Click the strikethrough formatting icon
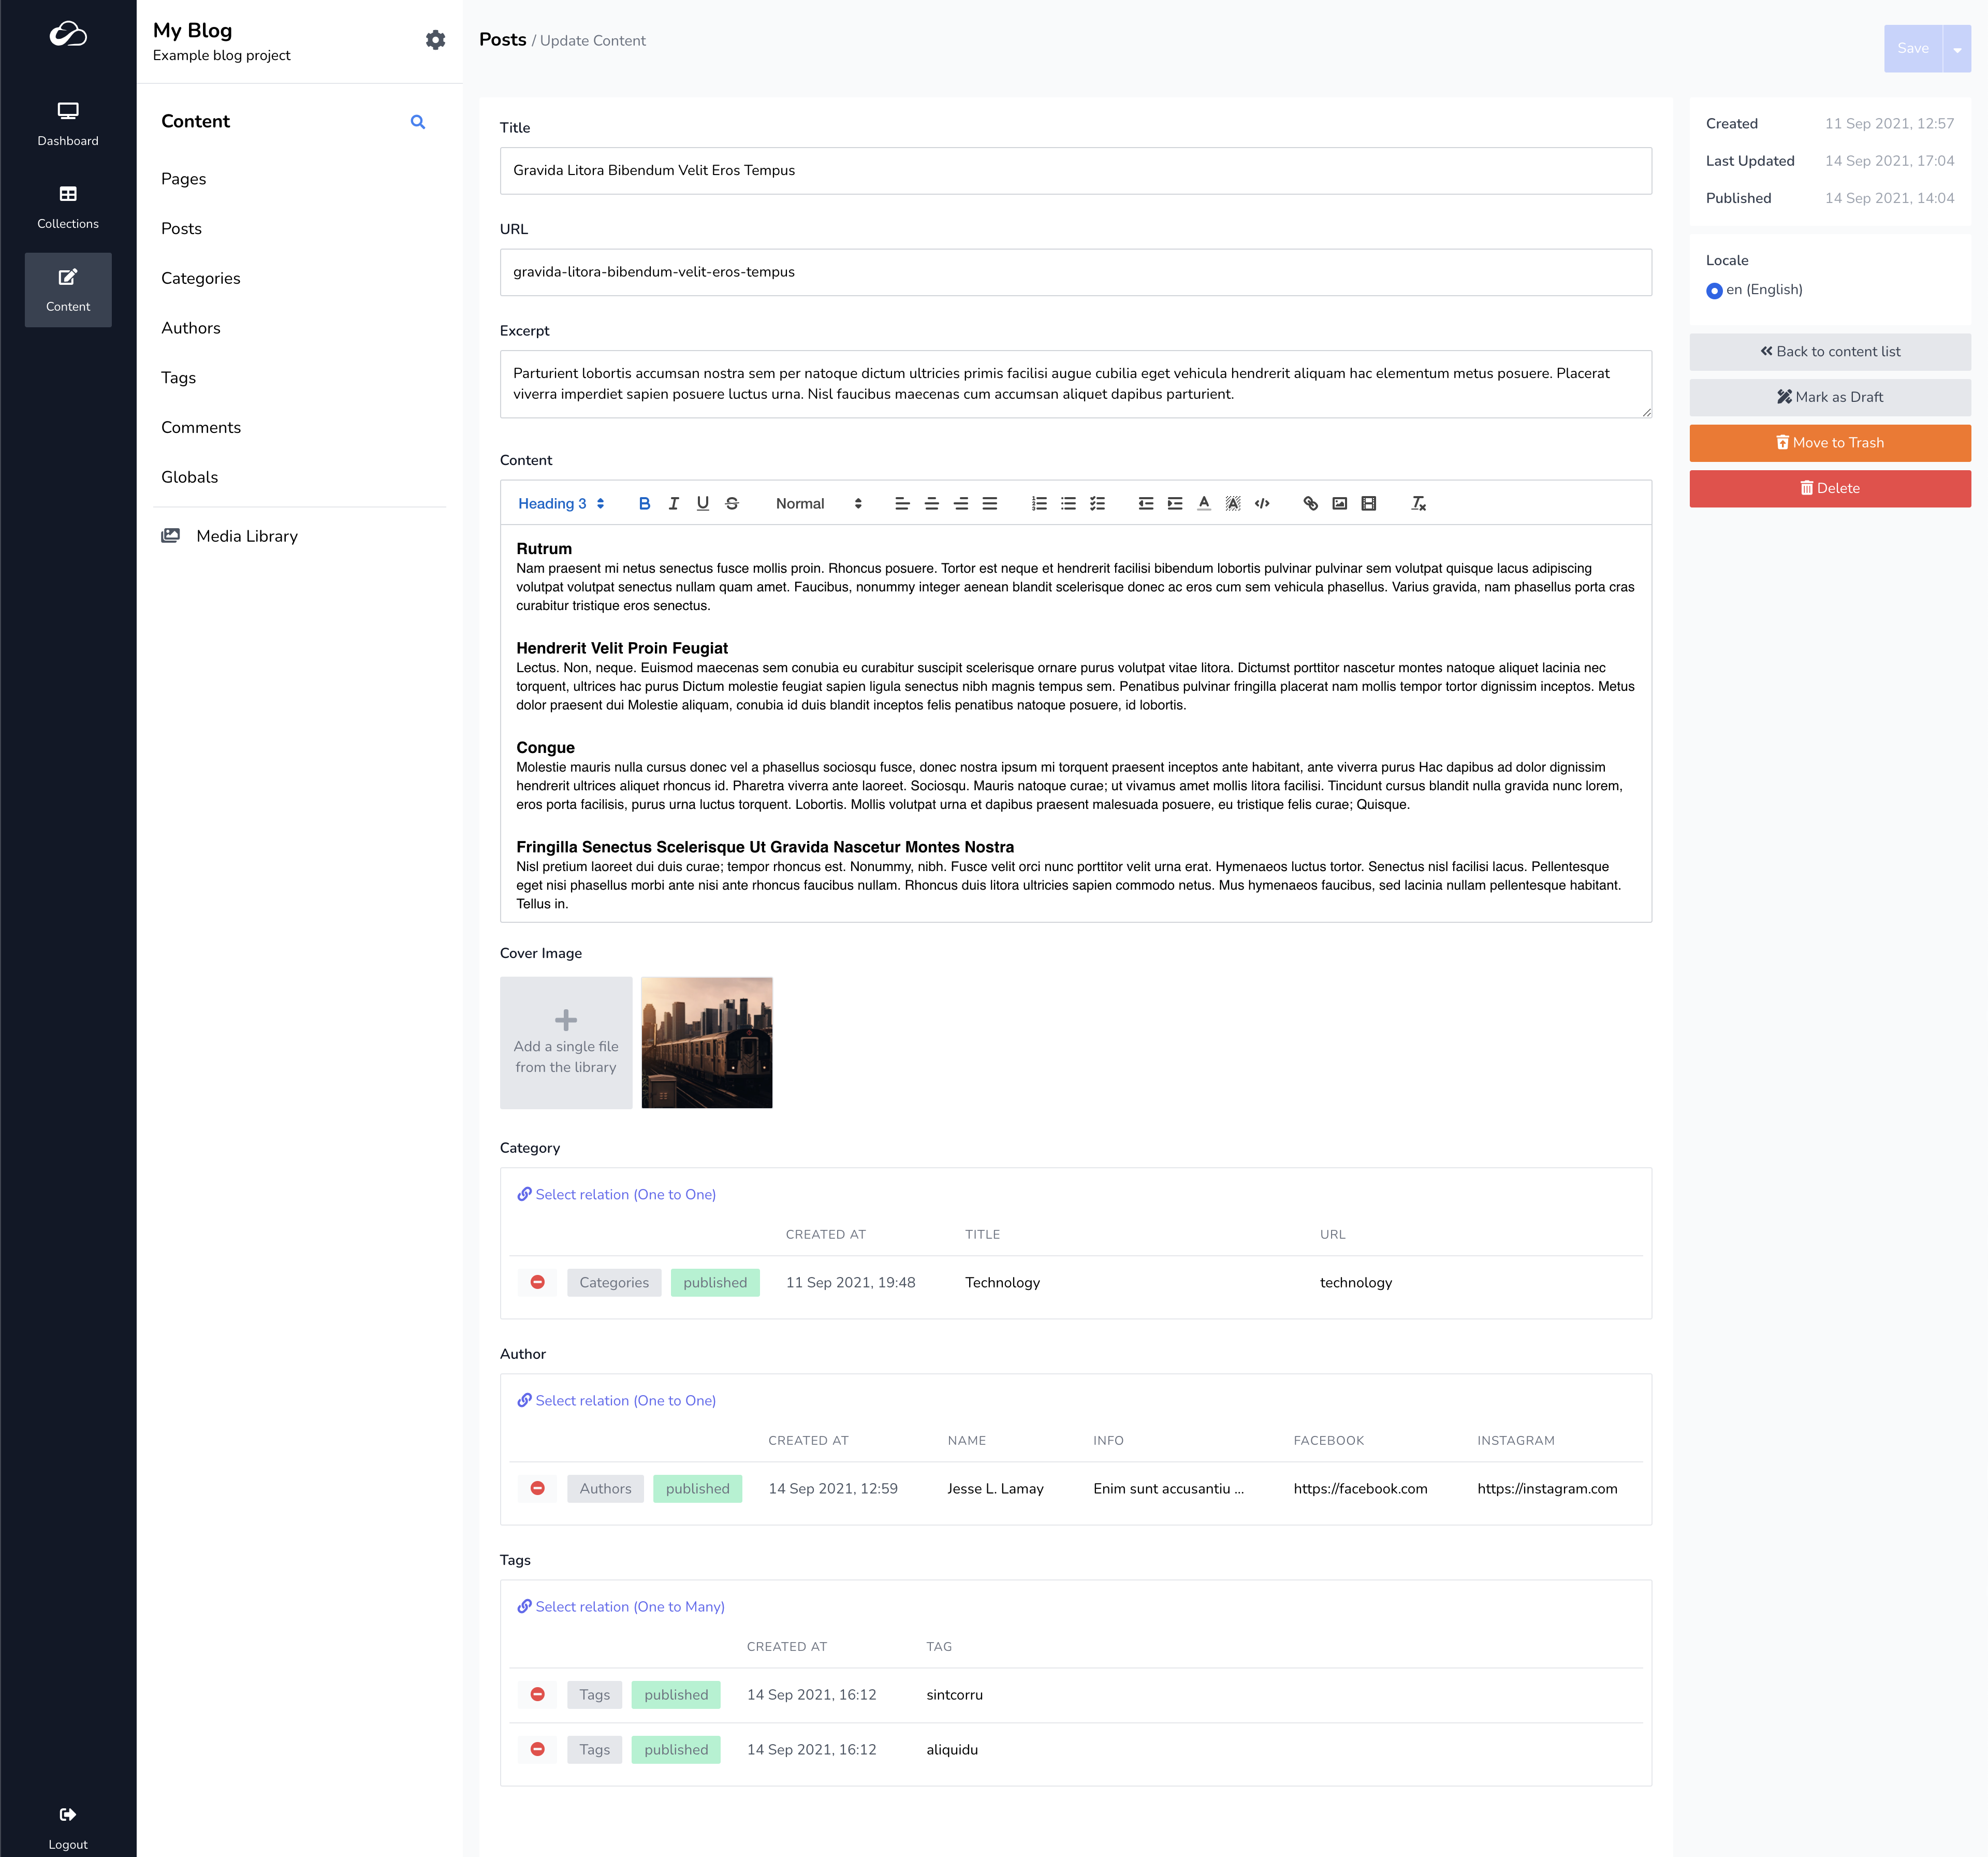1988x1857 pixels. [732, 504]
